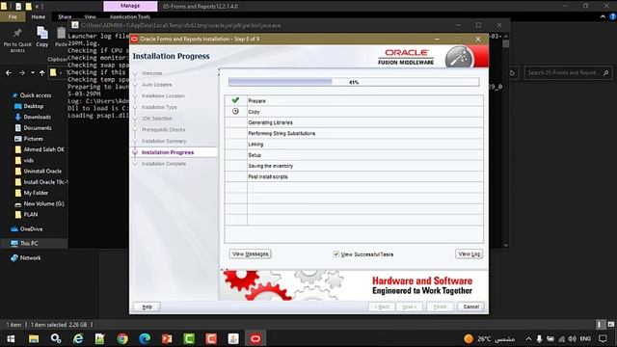Image resolution: width=617 pixels, height=347 pixels.
Task: Click the installation progress bar at 41%
Action: coord(354,82)
